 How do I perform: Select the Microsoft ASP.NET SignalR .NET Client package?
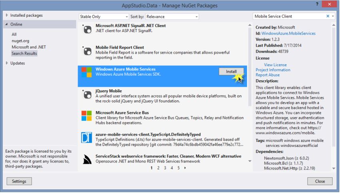162,33
